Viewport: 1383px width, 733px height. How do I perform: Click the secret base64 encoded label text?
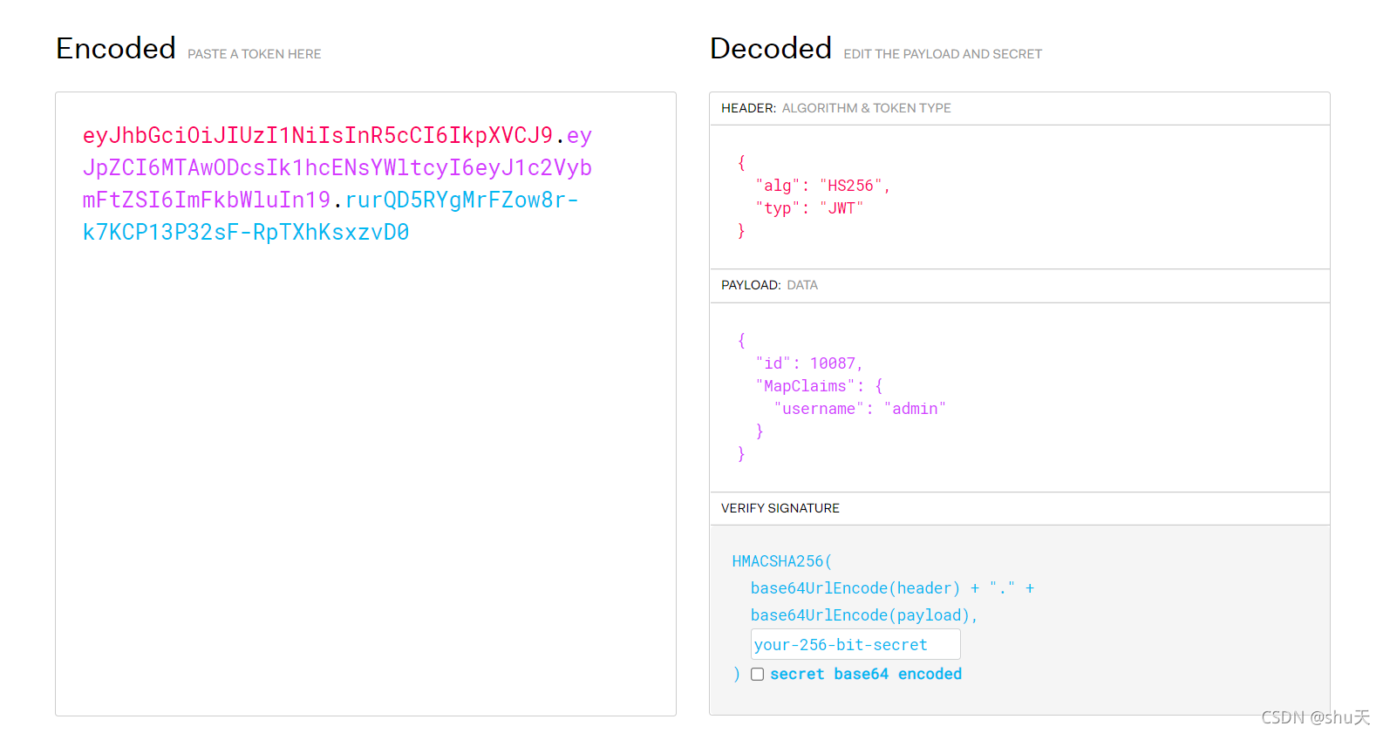tap(866, 674)
